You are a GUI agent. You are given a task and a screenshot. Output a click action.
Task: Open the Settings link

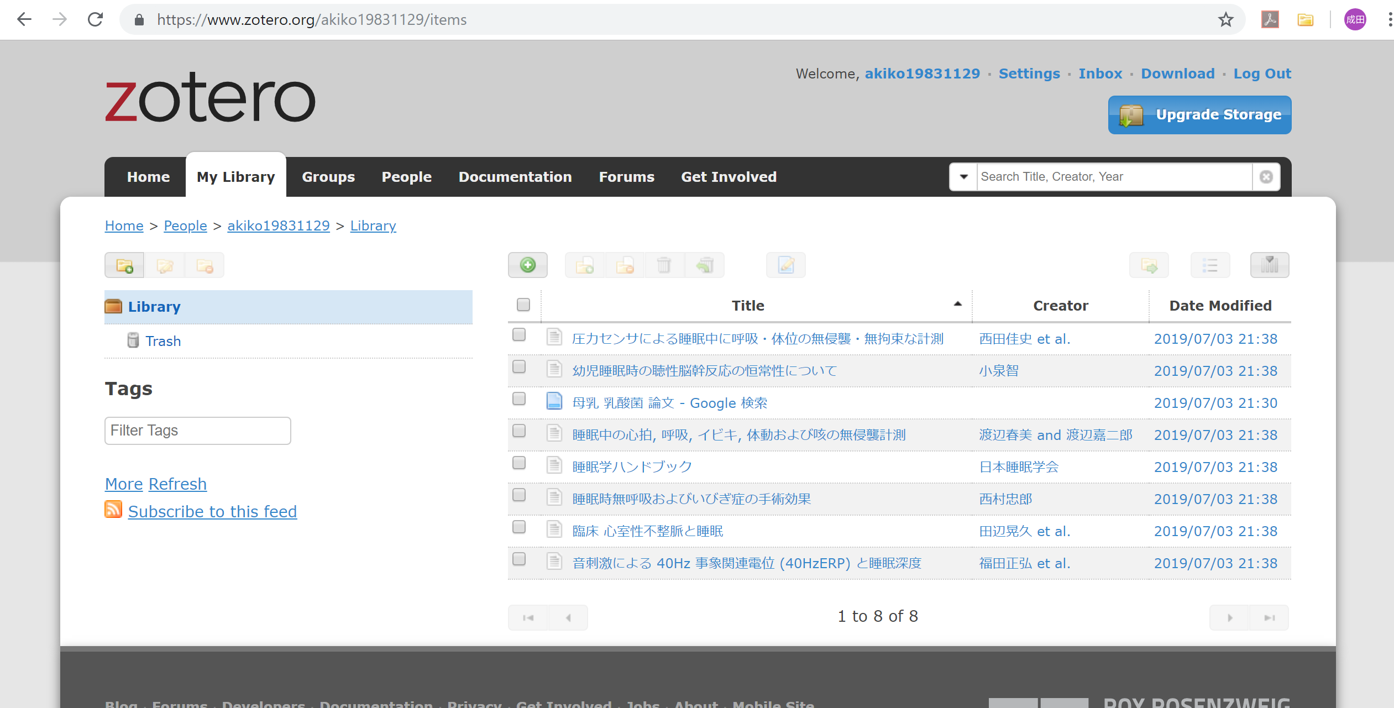click(1029, 74)
